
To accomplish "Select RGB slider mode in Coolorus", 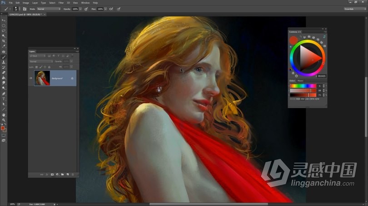I will (298, 99).
